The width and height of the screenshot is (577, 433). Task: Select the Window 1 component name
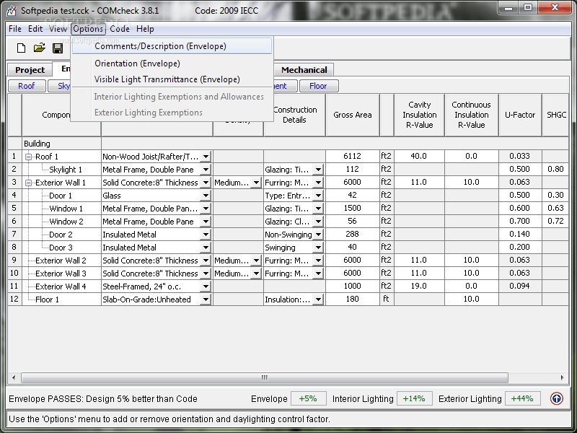(66, 209)
